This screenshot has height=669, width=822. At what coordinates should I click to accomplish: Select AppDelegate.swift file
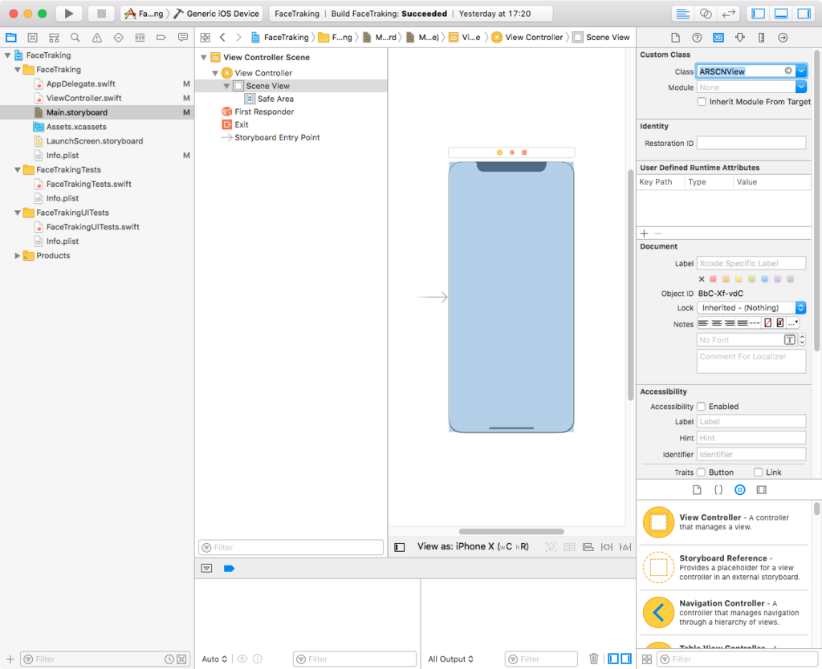click(81, 83)
